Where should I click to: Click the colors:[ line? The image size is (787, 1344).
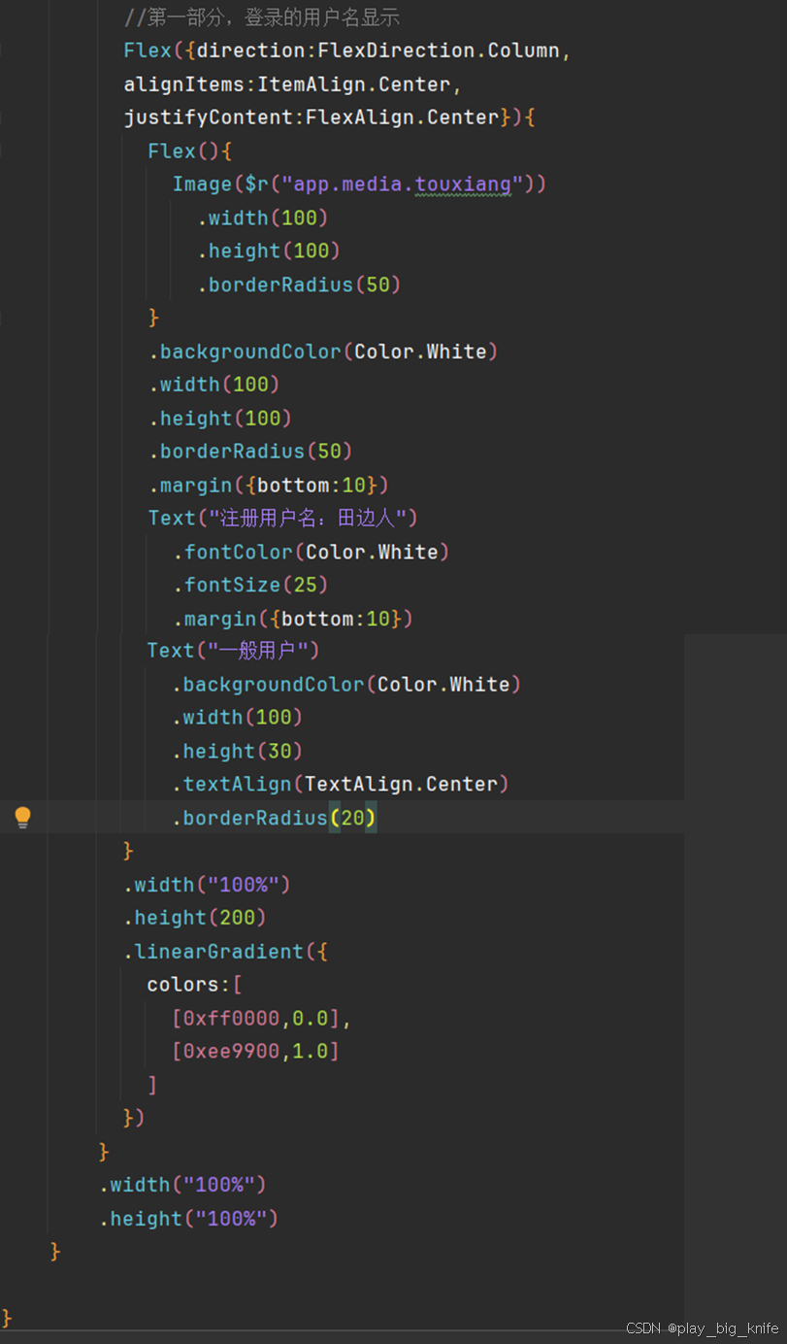tap(194, 985)
